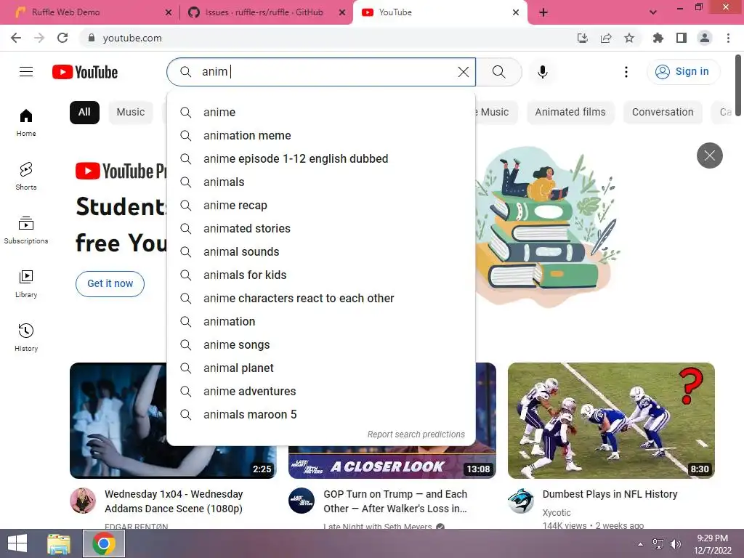The image size is (744, 558).
Task: Open Dumbest Plays in NFL History thumbnail
Action: coord(611,421)
